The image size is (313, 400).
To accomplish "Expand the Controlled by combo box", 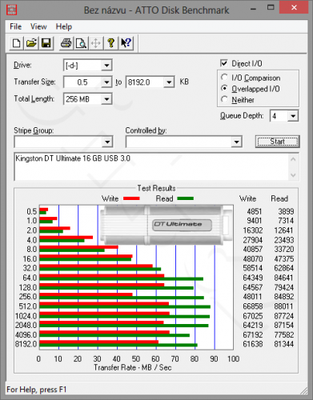I will [x=236, y=142].
